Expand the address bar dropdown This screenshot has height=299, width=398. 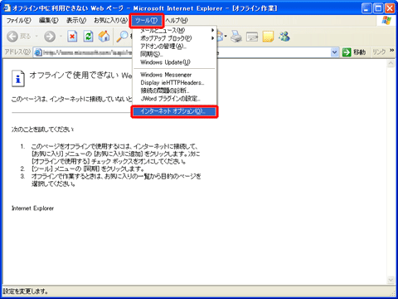(335, 52)
